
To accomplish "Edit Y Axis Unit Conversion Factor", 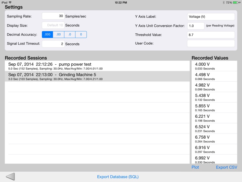I will tap(196, 26).
